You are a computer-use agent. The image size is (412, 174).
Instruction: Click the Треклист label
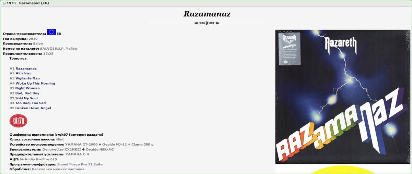(x=19, y=59)
